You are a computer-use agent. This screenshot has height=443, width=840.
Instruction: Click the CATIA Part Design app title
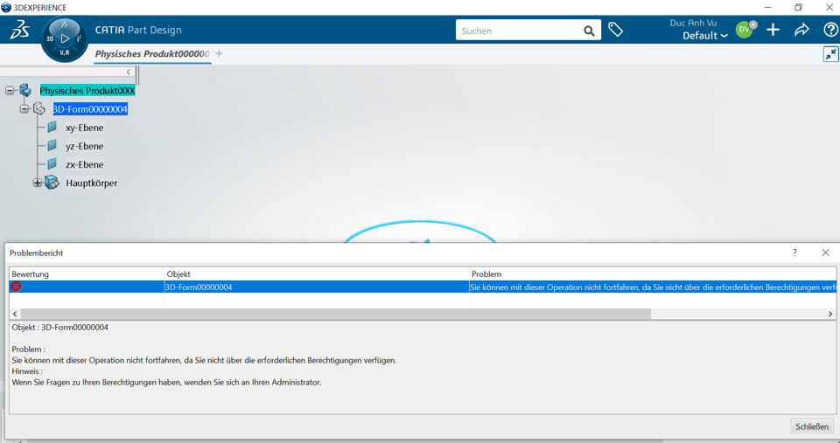pyautogui.click(x=138, y=30)
